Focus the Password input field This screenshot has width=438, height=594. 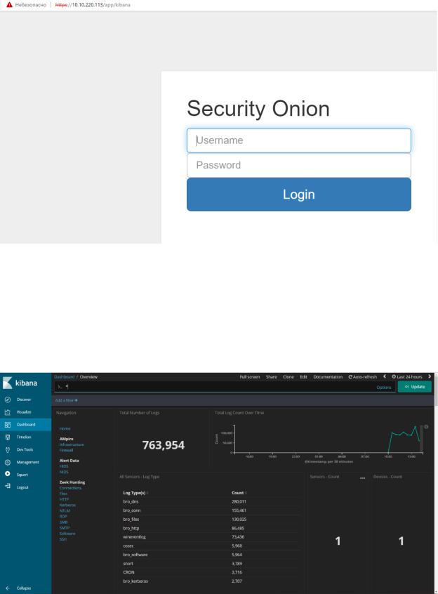[299, 165]
